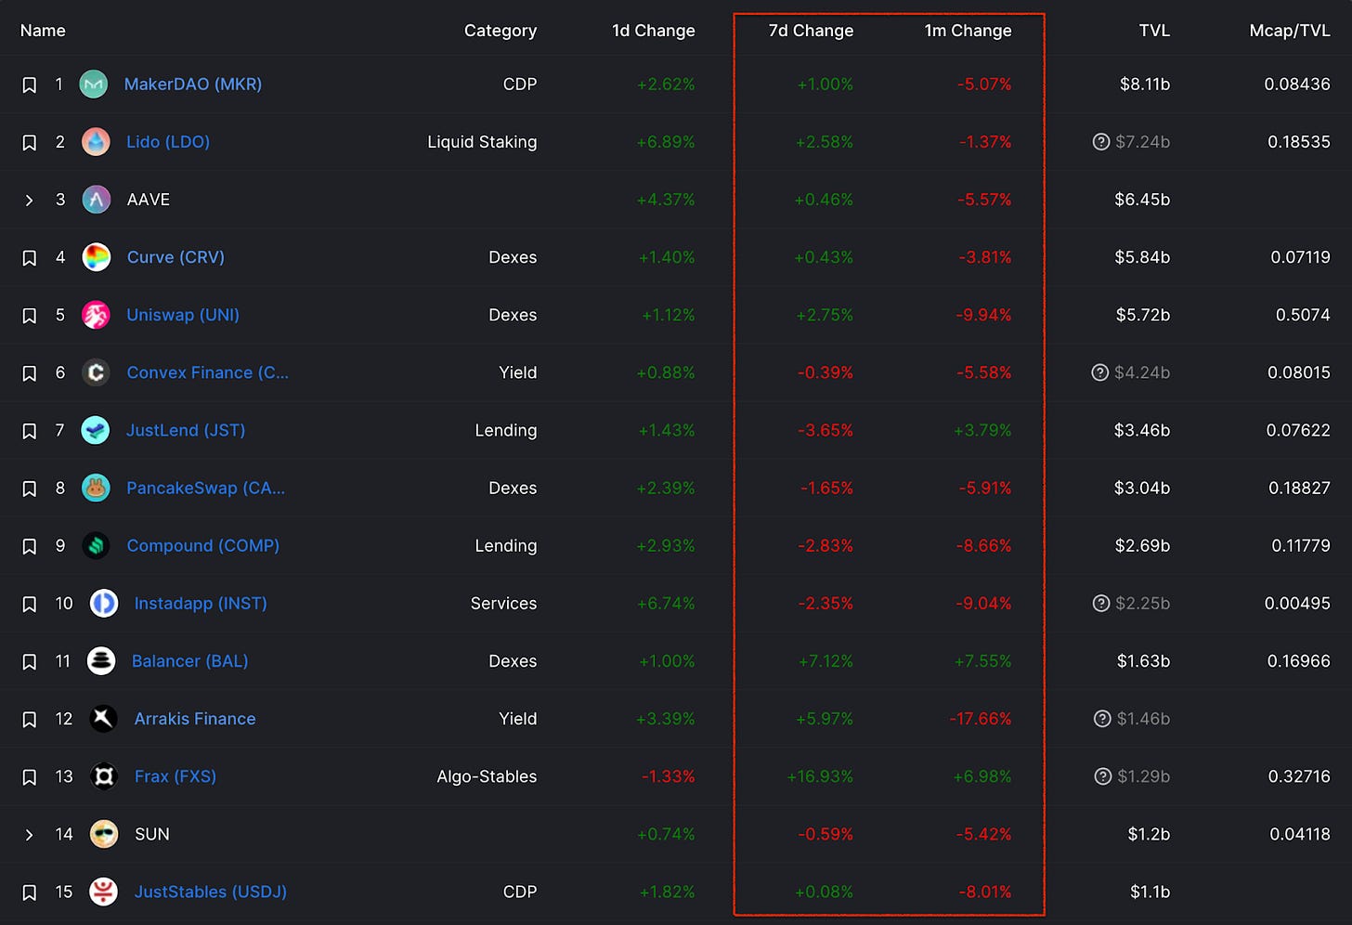Click the Lido logo icon
This screenshot has width=1352, height=925.
tap(96, 142)
